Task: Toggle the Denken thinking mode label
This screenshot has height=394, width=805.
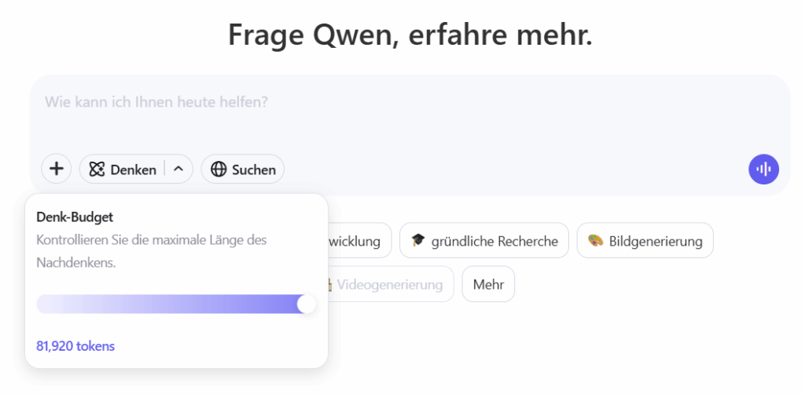Action: 133,170
